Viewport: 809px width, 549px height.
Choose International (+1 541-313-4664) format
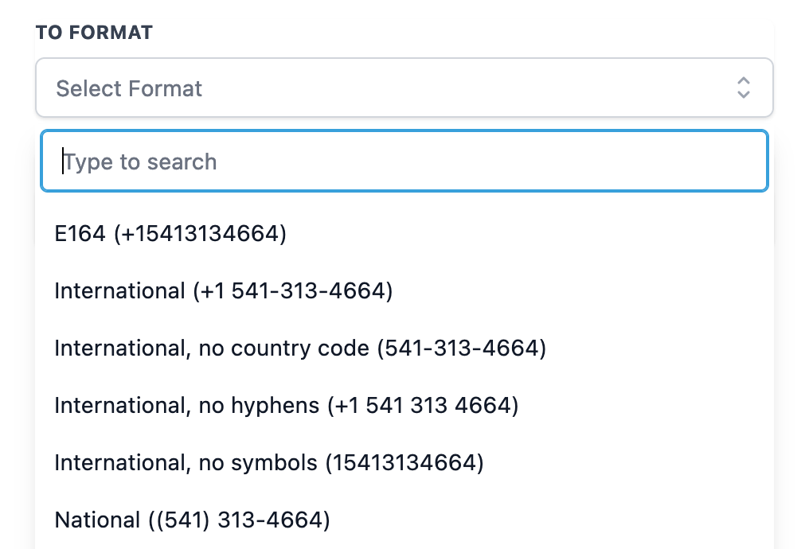(x=224, y=291)
